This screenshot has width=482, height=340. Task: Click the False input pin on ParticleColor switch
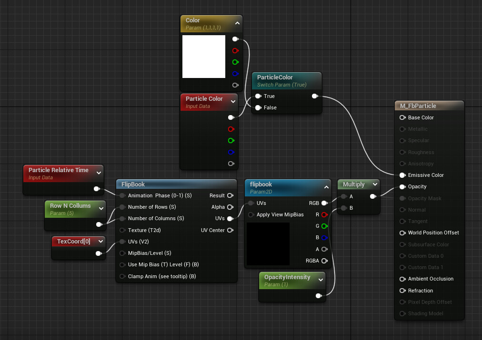258,108
